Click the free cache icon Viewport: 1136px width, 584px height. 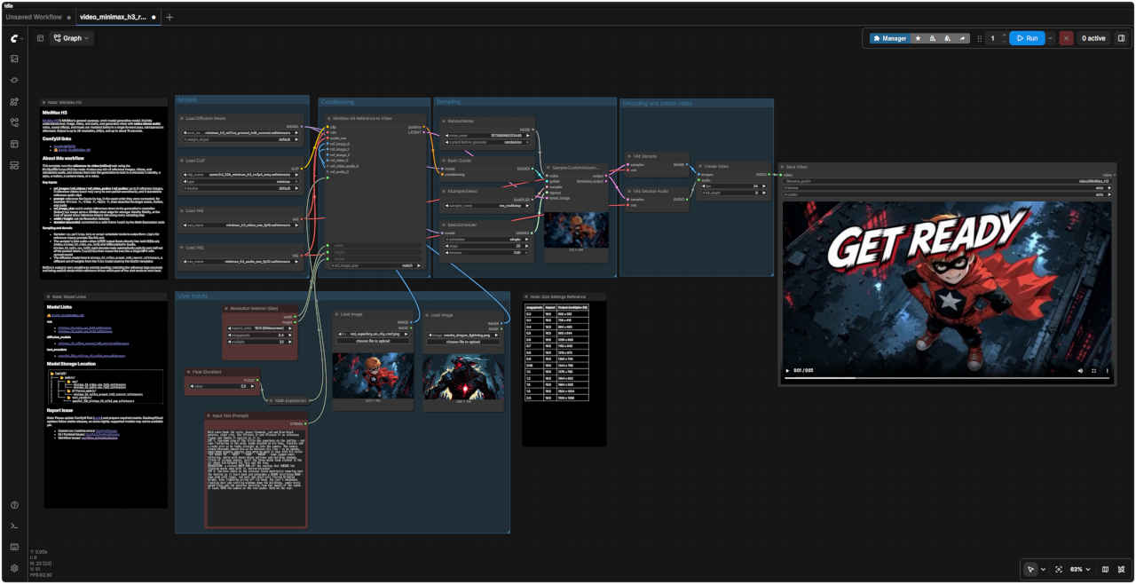(x=947, y=38)
